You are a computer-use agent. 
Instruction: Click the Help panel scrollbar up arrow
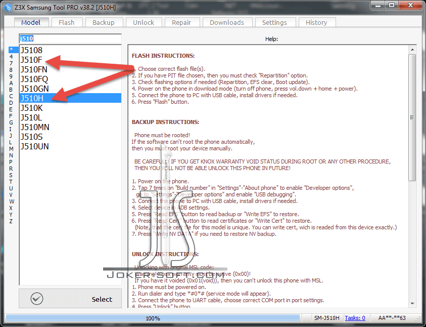pos(412,50)
